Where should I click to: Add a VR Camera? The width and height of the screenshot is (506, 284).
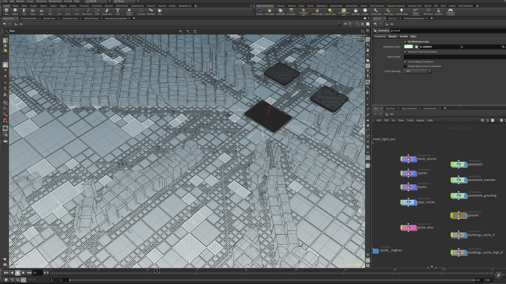(x=428, y=12)
